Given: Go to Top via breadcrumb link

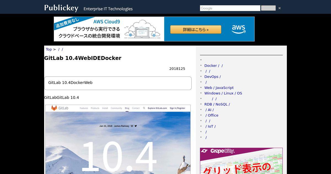Looking at the screenshot, I should coord(49,49).
